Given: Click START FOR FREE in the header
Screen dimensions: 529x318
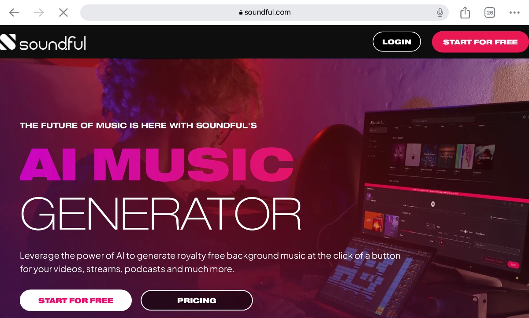Looking at the screenshot, I should pyautogui.click(x=480, y=42).
